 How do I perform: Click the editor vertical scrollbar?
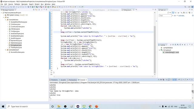(155, 49)
